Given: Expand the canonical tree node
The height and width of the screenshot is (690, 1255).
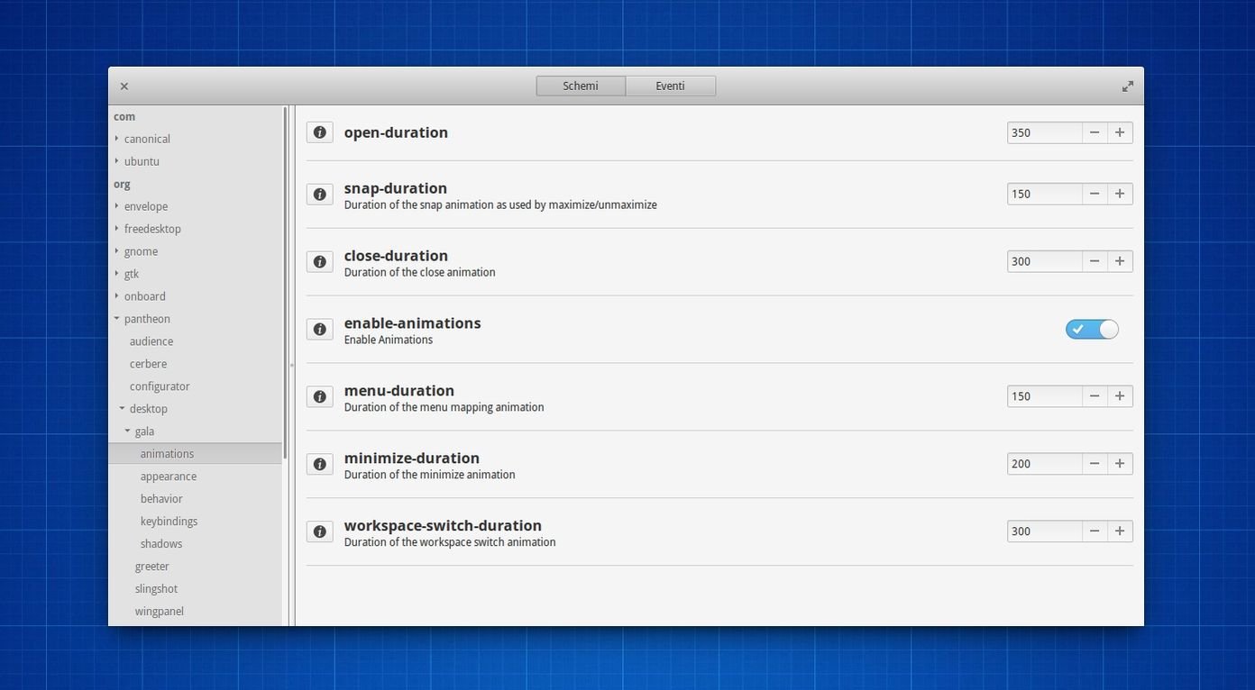Looking at the screenshot, I should pos(117,139).
